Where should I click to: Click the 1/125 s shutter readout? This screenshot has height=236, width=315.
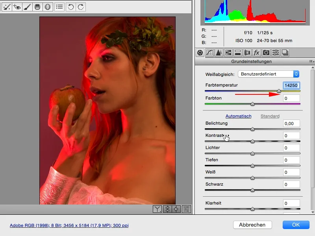click(265, 33)
